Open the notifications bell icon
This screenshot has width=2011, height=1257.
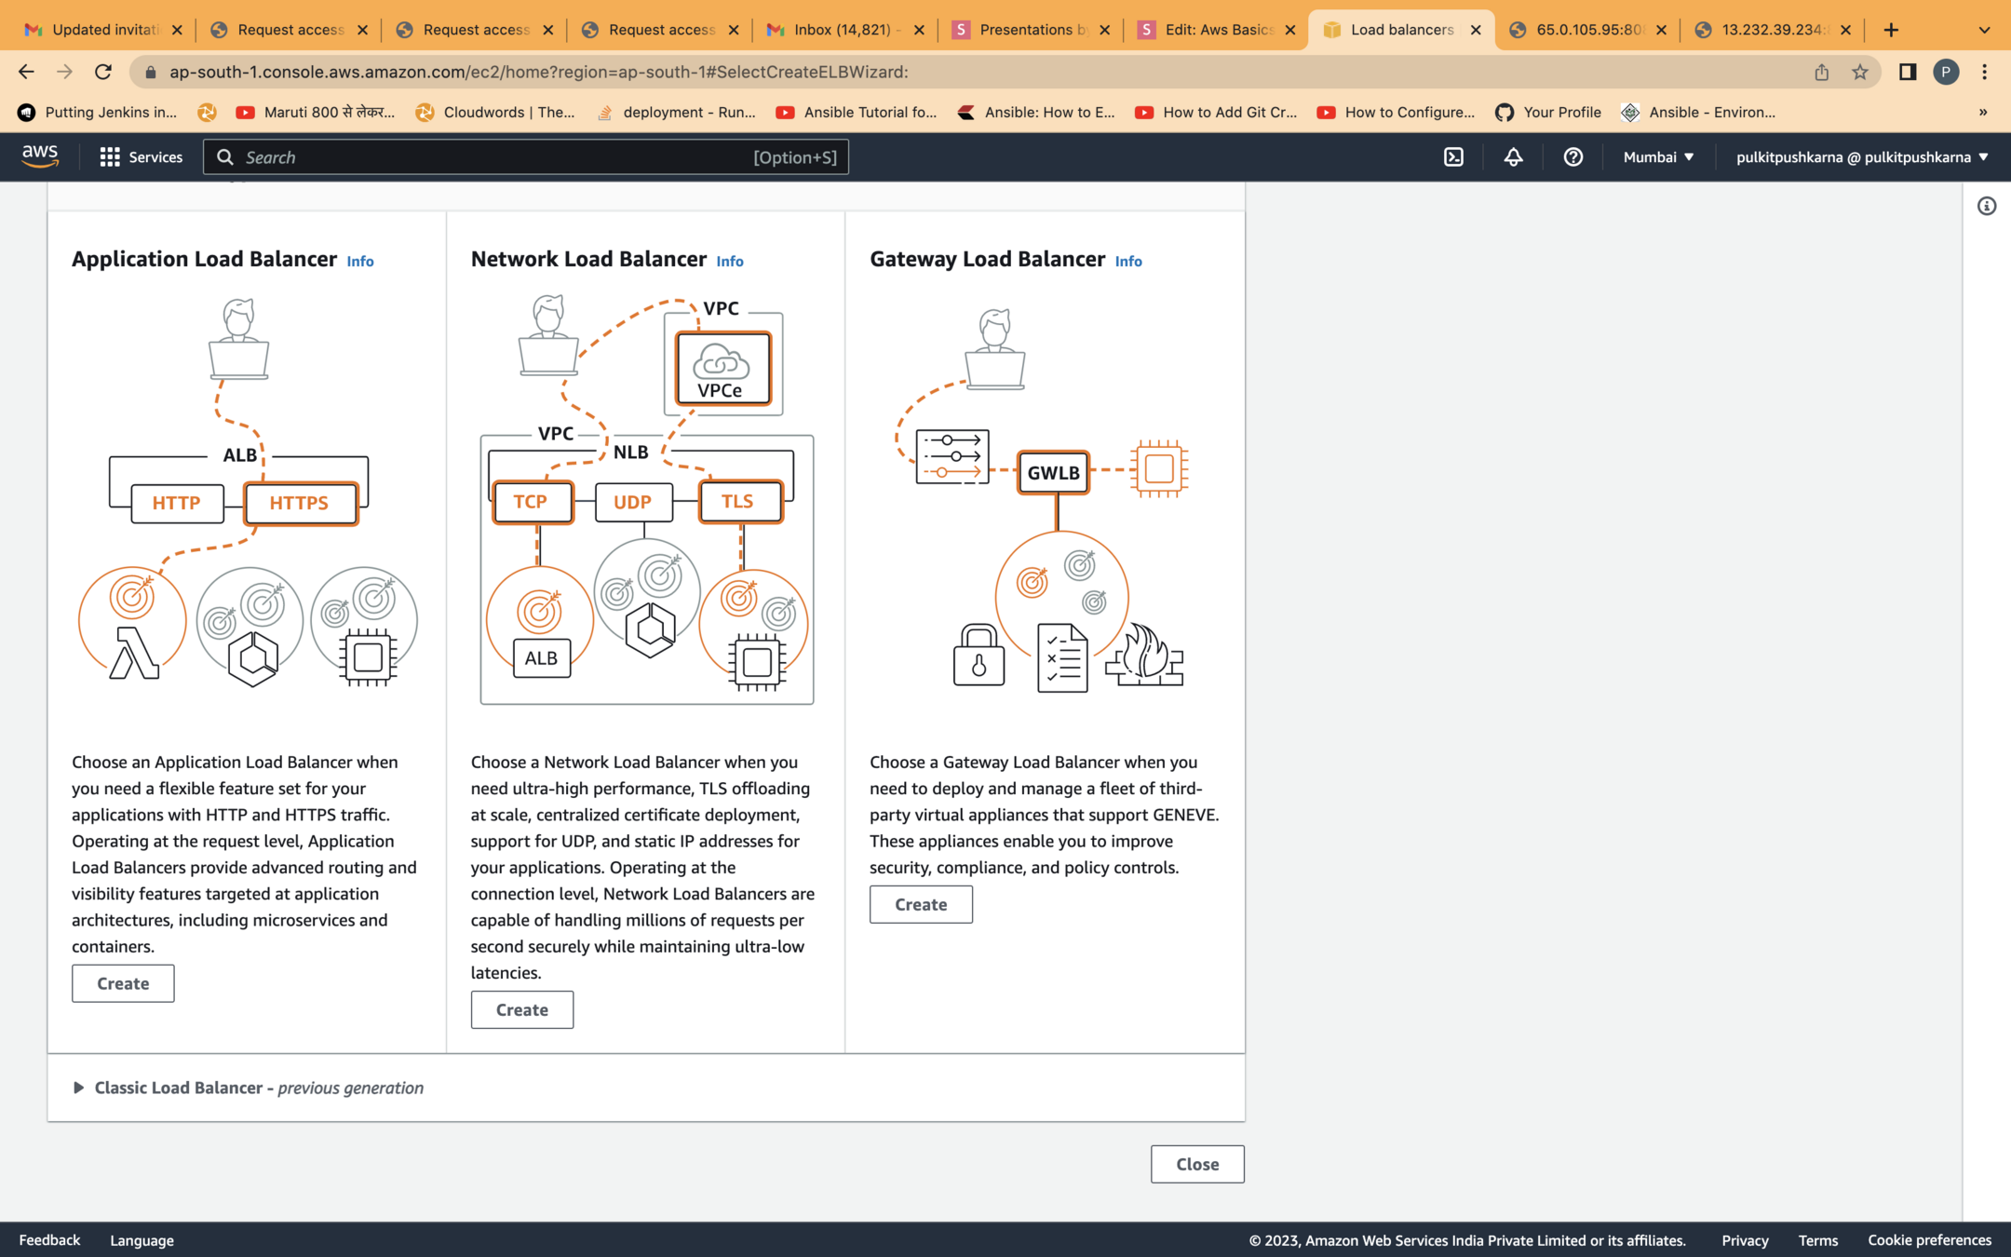[x=1513, y=157]
